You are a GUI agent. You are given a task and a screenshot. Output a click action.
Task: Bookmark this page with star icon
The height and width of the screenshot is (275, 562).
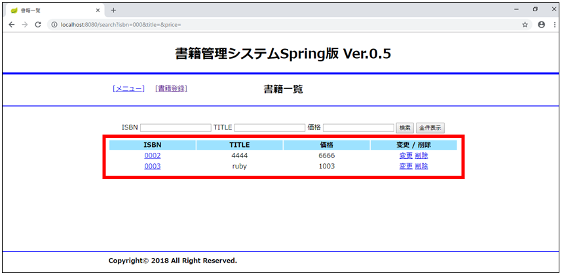tap(525, 24)
